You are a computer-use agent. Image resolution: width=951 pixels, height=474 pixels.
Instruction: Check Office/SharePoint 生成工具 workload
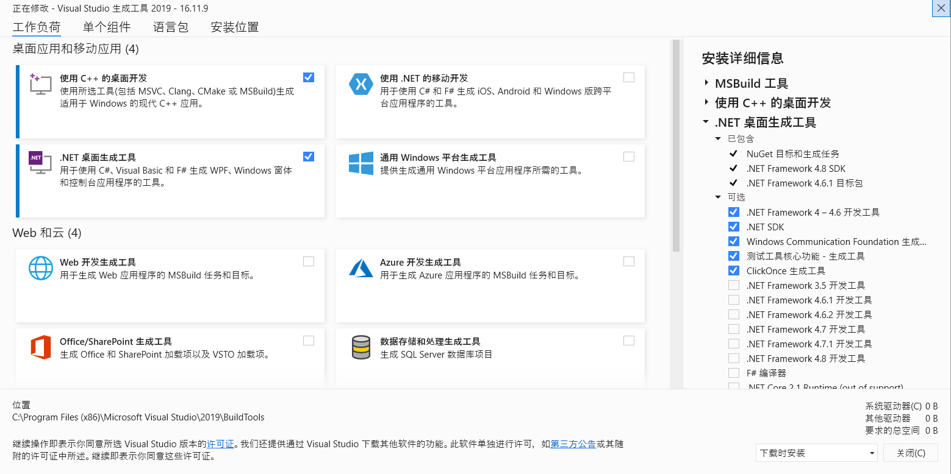(x=309, y=341)
